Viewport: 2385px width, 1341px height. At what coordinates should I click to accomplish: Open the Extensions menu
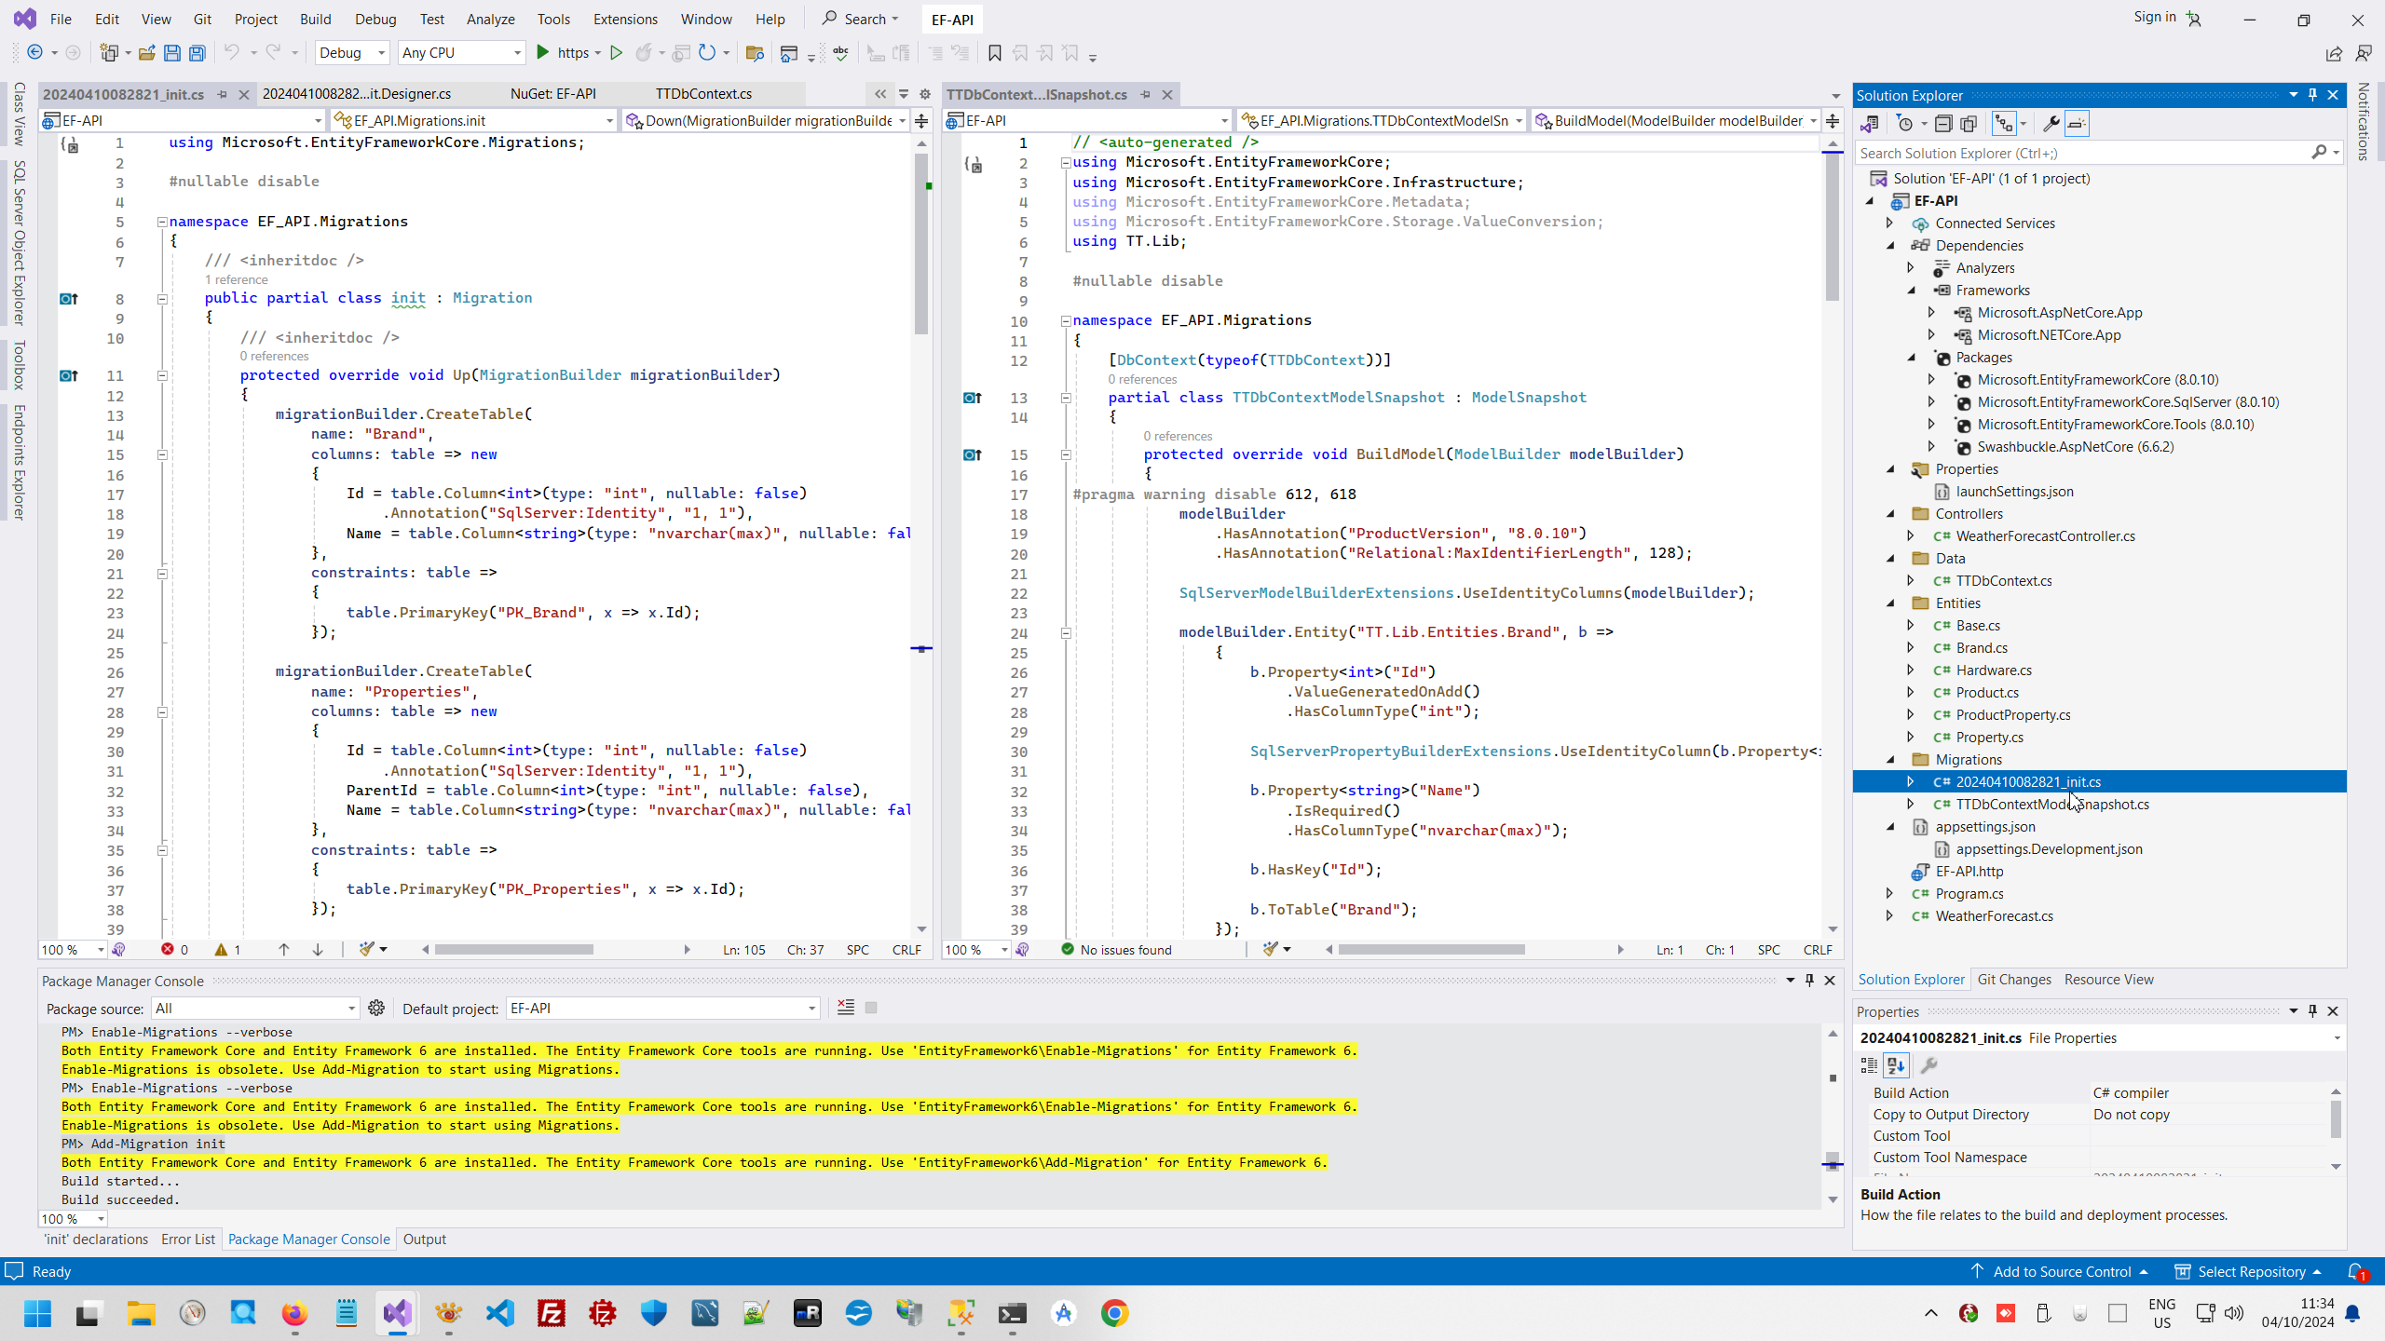pyautogui.click(x=624, y=19)
